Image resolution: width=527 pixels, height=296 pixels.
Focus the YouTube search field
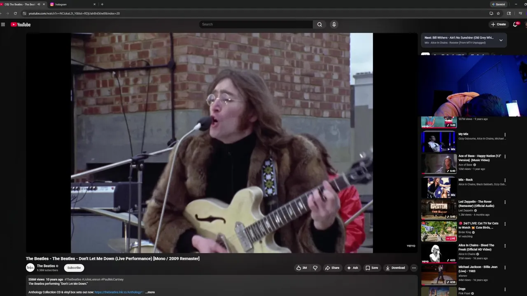tap(256, 24)
